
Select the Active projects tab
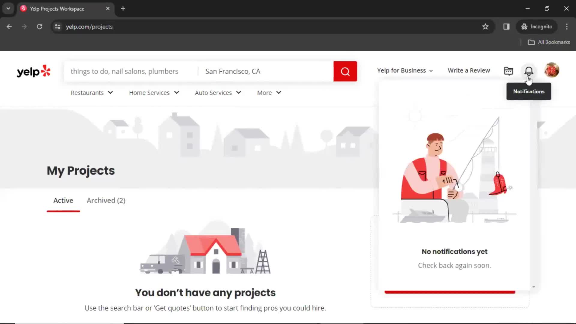63,200
